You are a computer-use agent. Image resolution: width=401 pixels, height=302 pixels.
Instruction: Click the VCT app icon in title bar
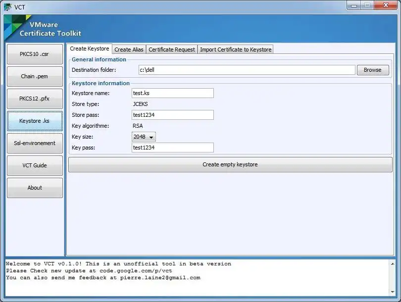point(8,7)
